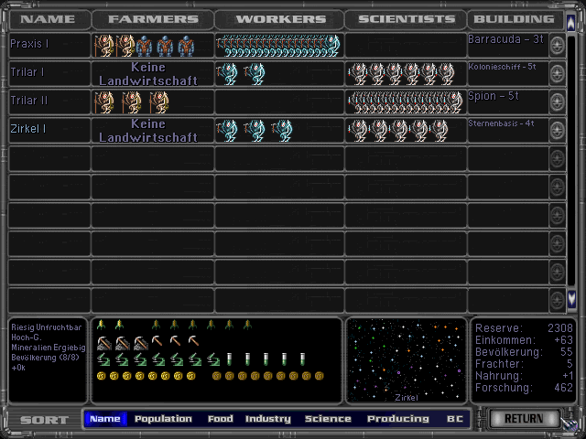586x439 pixels.
Task: Open build queue button for Zirkel I
Action: [x=557, y=131]
